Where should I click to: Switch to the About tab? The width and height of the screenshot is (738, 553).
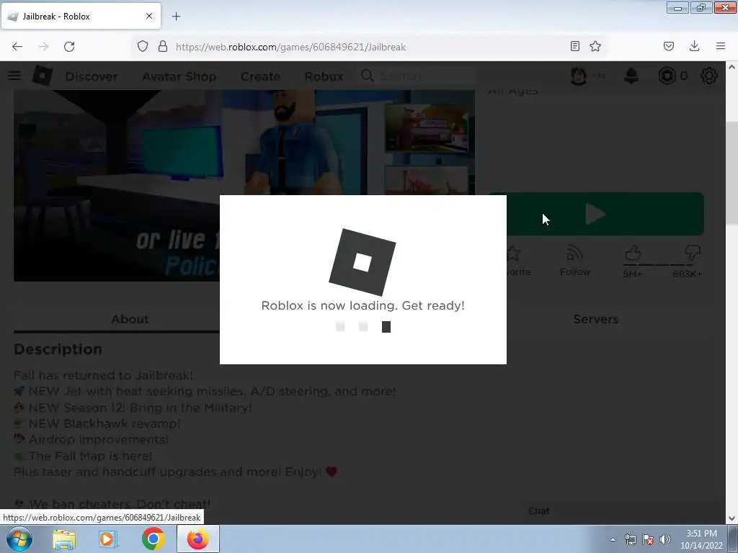[x=130, y=319]
